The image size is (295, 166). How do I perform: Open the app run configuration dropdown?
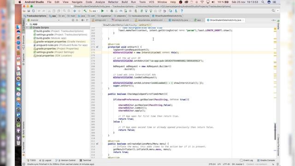coord(94,11)
